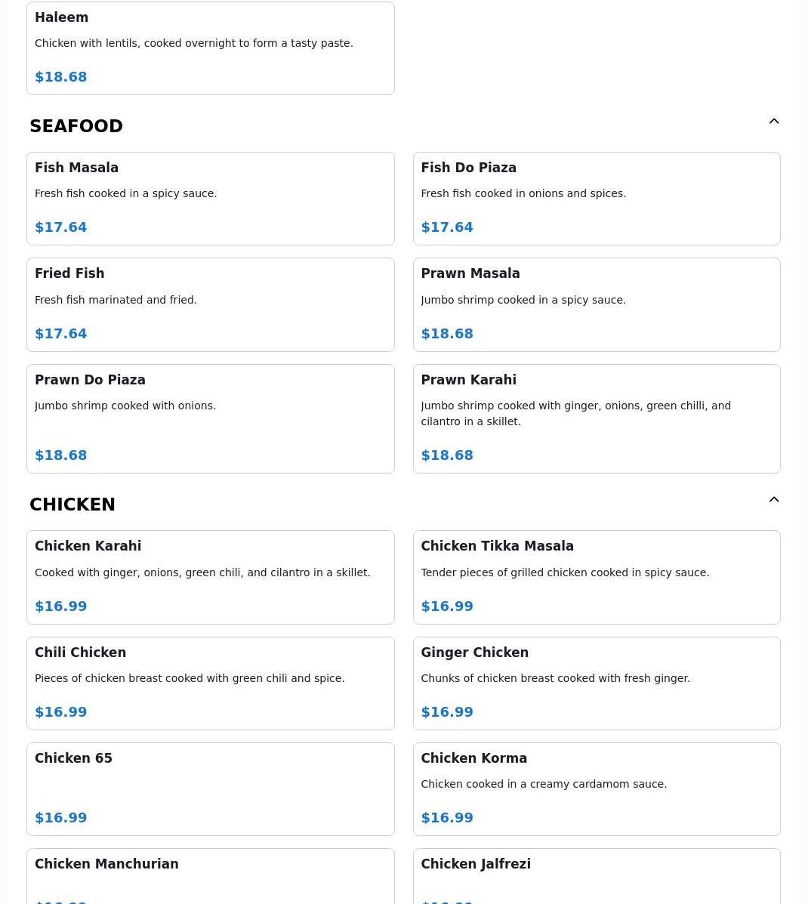Choose the Chili Chicken dish

coord(210,683)
